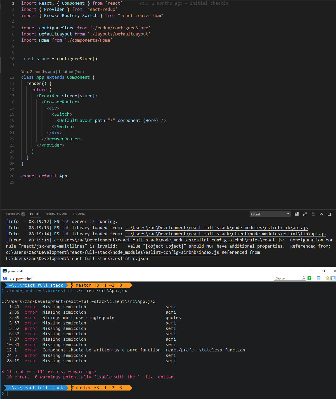Screen dimensions: 336x399
Task: Maximize the output panel with the chevron
Action: coord(321,214)
